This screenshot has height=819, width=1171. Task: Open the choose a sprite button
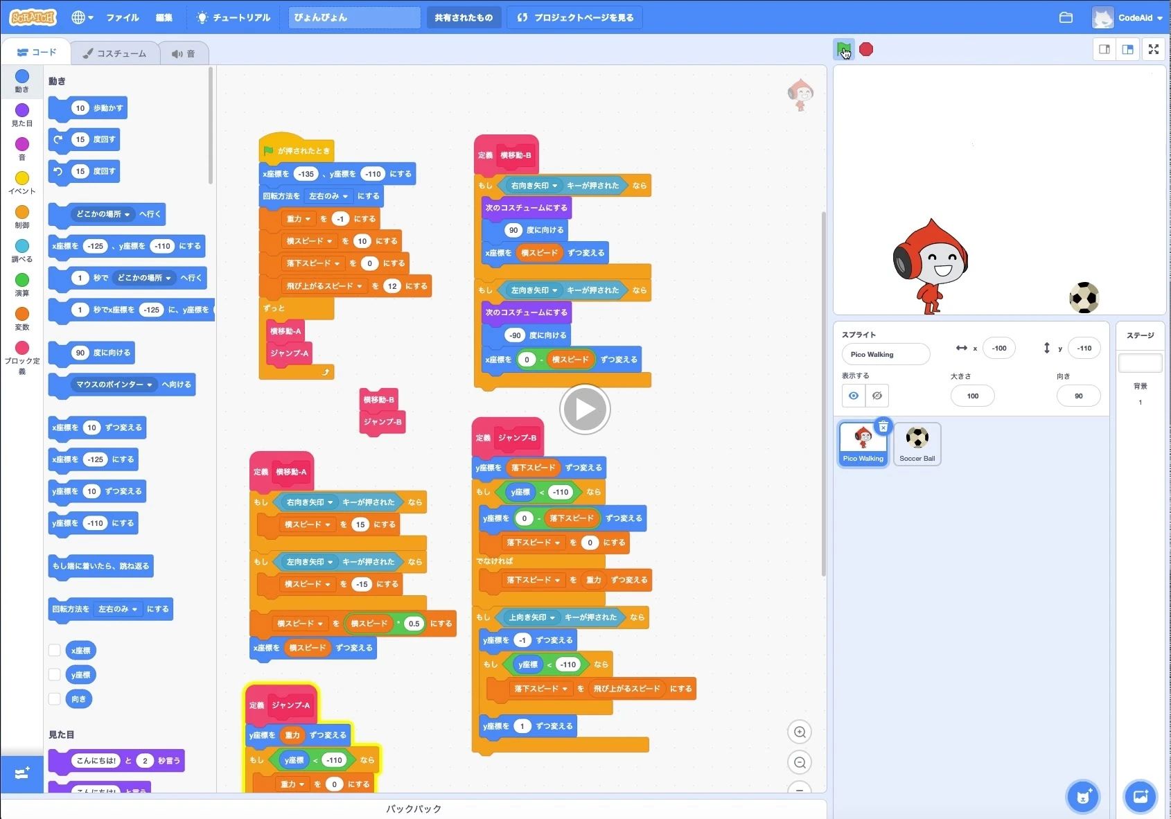pos(1083,797)
